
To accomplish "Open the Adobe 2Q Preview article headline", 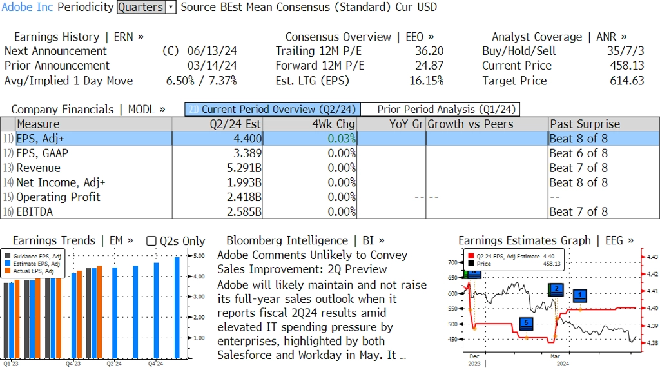I will [313, 262].
